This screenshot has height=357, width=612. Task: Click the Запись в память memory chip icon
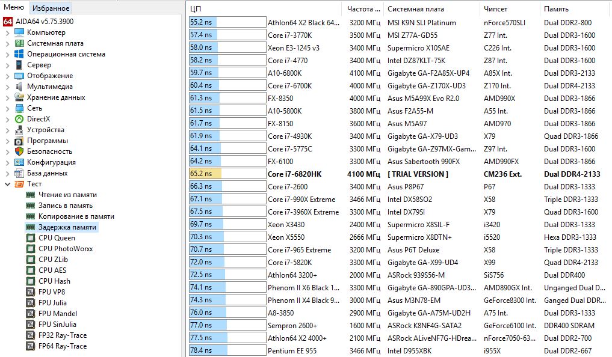[x=31, y=206]
